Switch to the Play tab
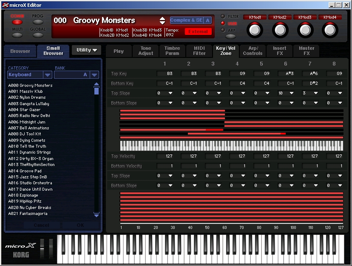Screen dimensions: 352x266 [119, 51]
